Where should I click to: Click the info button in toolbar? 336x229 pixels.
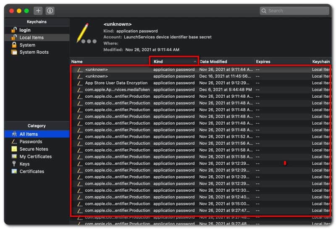click(x=50, y=10)
